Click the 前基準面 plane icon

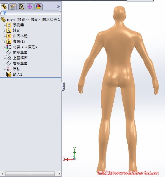point(9,52)
